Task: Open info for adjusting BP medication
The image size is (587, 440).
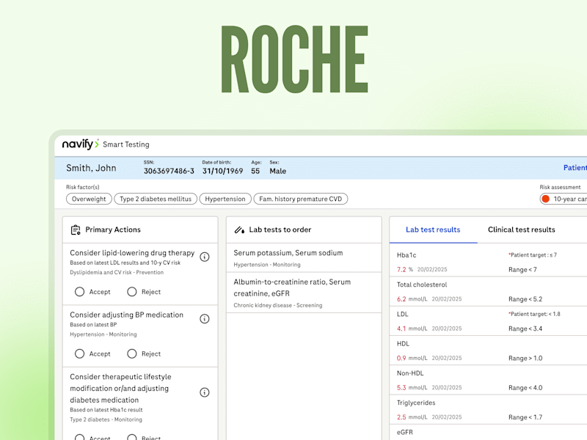Action: [x=205, y=319]
